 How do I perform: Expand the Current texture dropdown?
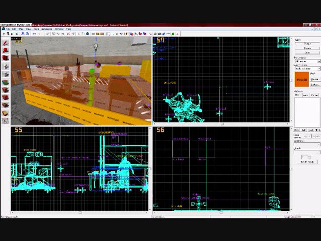coord(319,68)
